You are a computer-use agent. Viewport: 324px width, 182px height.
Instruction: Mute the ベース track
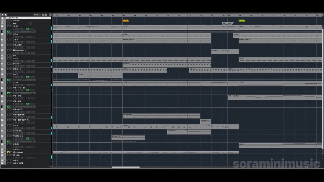tap(8, 26)
